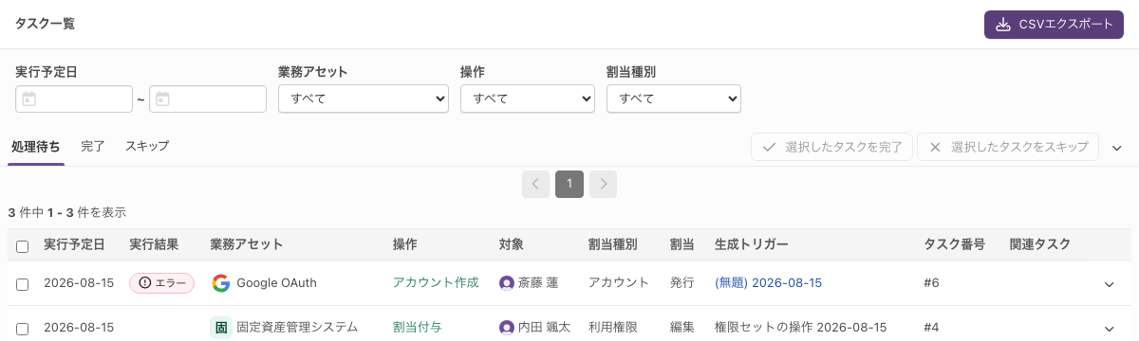Viewport: 1139px width, 341px height.
Task: Switch to the スキップ tab
Action: pos(147,147)
